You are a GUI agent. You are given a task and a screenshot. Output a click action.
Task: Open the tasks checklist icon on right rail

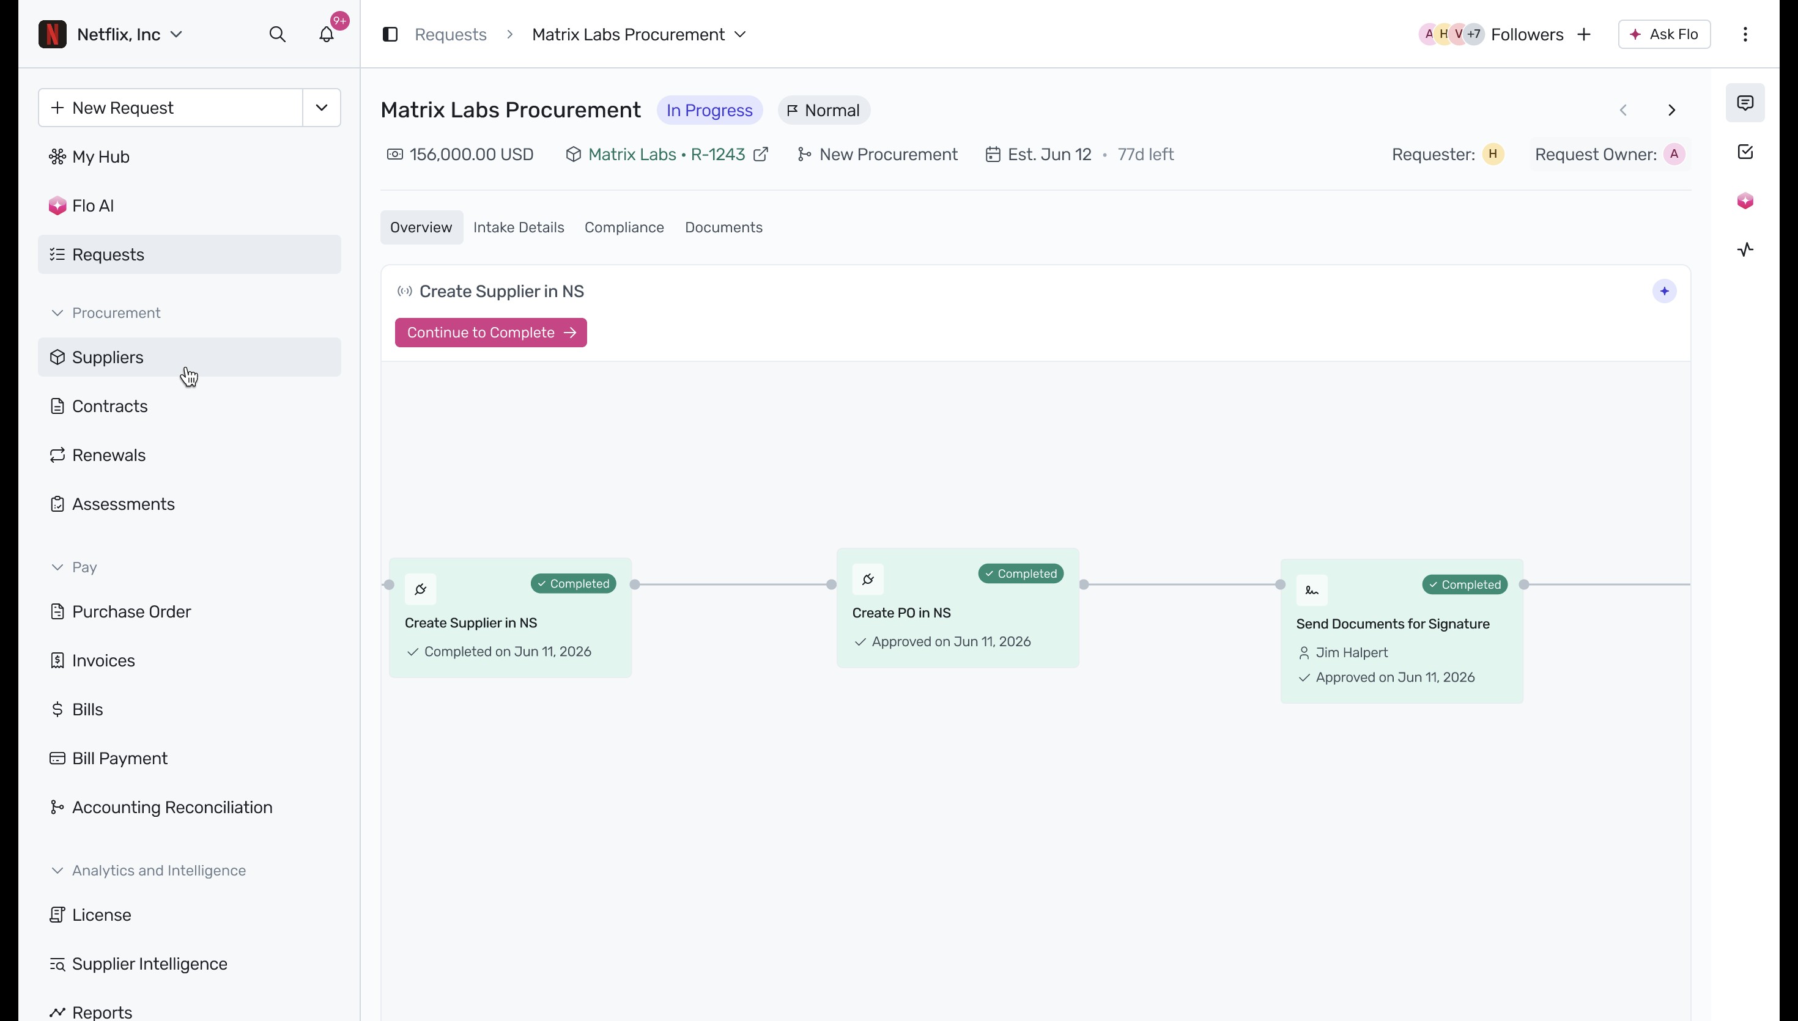tap(1745, 152)
